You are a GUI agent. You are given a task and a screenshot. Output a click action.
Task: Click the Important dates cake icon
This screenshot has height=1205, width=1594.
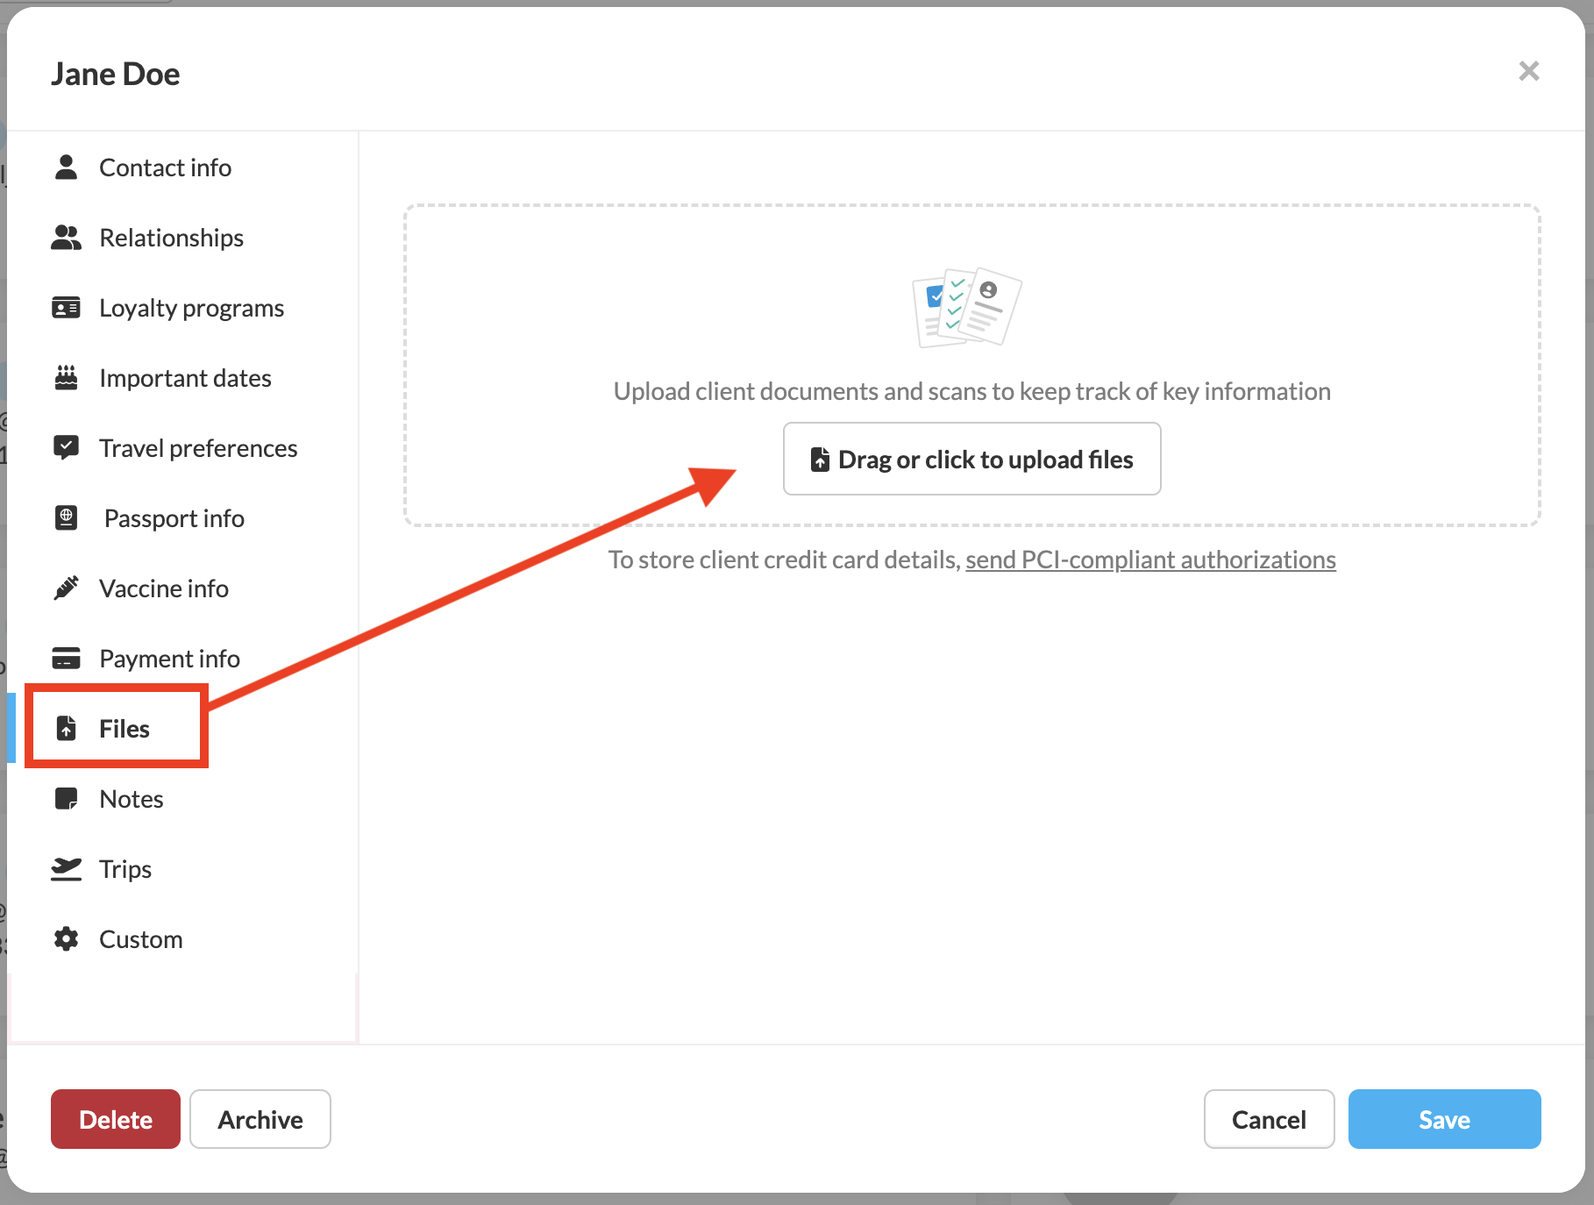66,377
